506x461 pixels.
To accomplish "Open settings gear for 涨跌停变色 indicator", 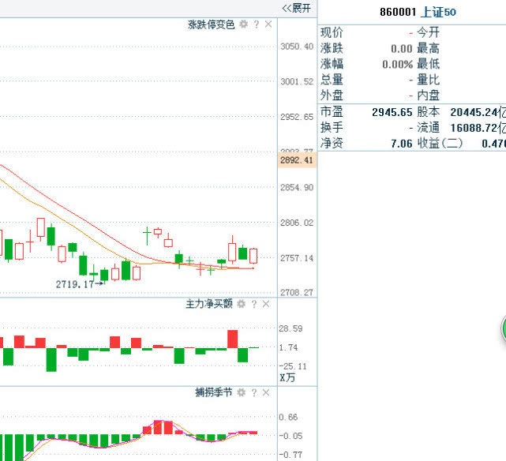I will [244, 24].
